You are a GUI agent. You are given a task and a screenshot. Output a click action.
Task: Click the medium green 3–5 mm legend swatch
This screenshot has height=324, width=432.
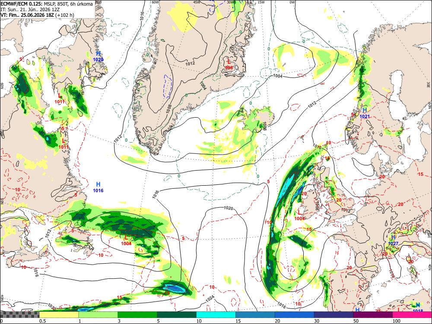coord(137,315)
